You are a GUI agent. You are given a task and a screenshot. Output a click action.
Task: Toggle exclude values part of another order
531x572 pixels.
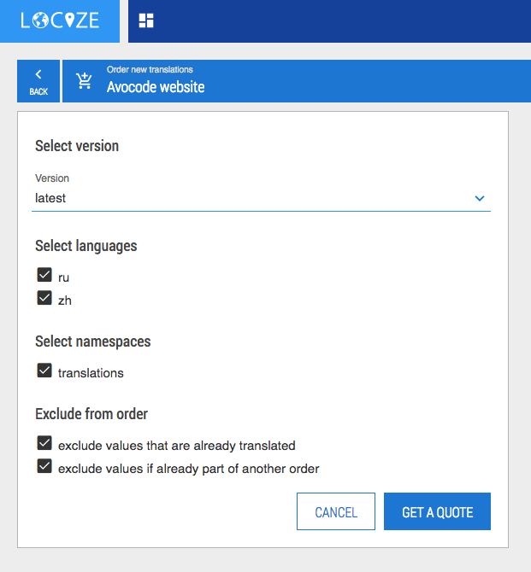tap(44, 466)
